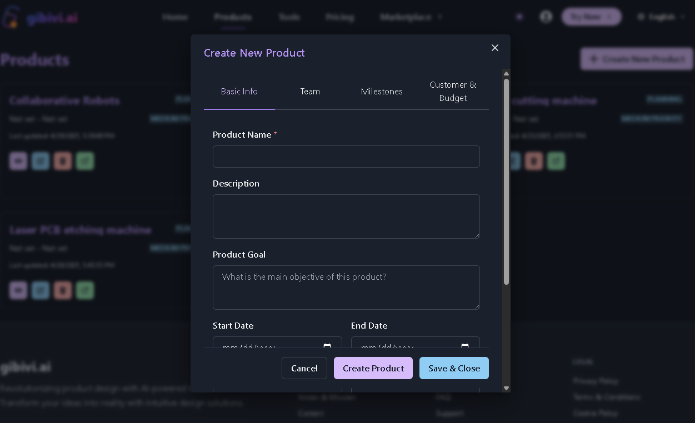Switch to the Team tab

(x=310, y=92)
